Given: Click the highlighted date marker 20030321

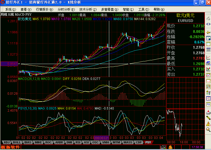Looking at the screenshot, I should click(x=101, y=138).
